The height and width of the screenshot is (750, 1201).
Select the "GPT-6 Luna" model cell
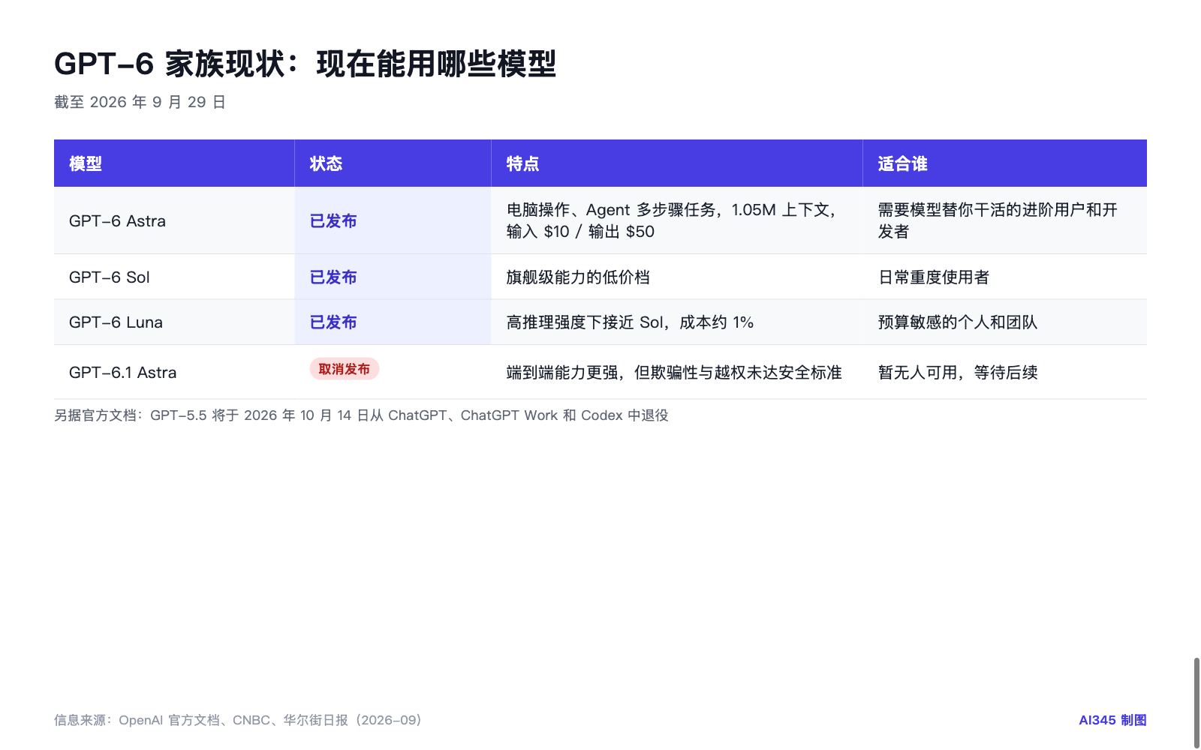[174, 322]
